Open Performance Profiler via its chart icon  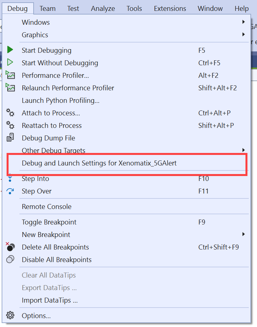[x=10, y=75]
